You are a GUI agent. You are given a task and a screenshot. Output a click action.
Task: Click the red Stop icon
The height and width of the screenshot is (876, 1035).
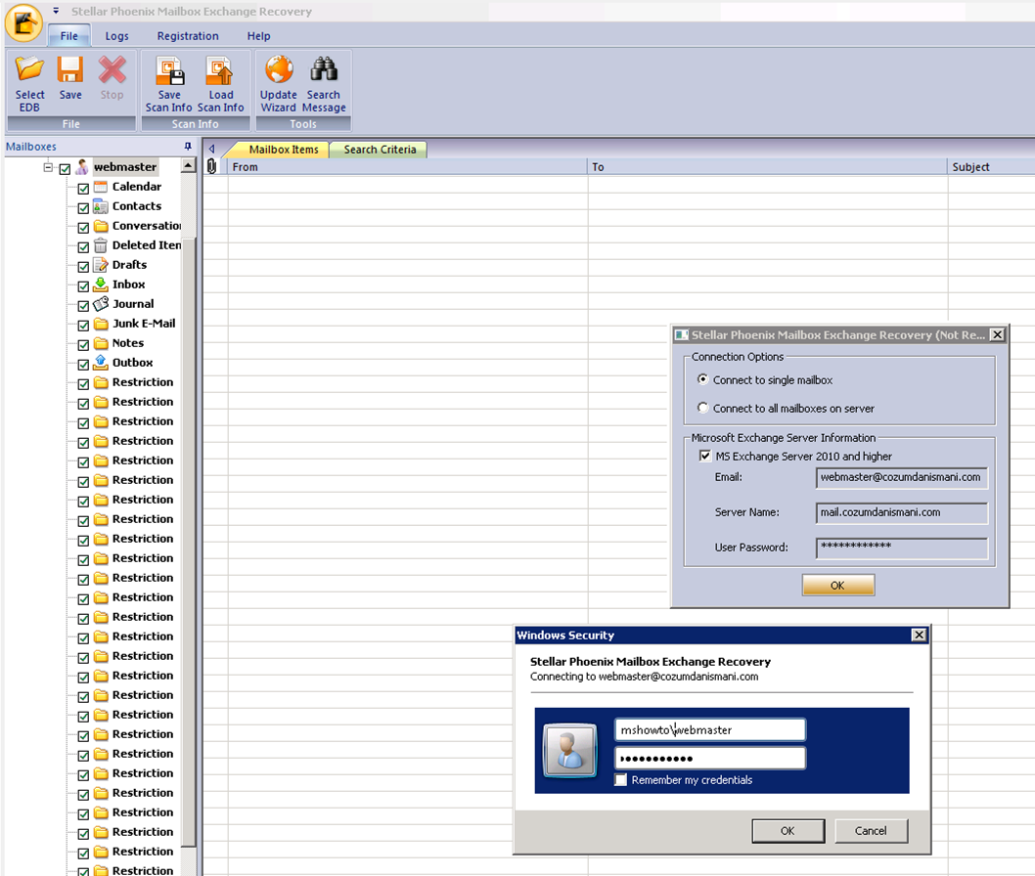[112, 71]
